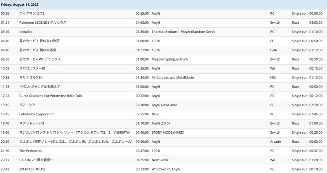Select Magolor Epilogue Any% category
Screen dimensions: 327x173
[170, 59]
